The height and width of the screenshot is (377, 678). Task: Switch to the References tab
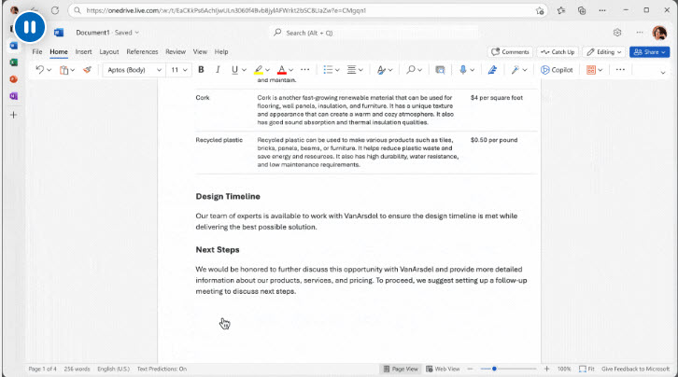click(x=142, y=52)
